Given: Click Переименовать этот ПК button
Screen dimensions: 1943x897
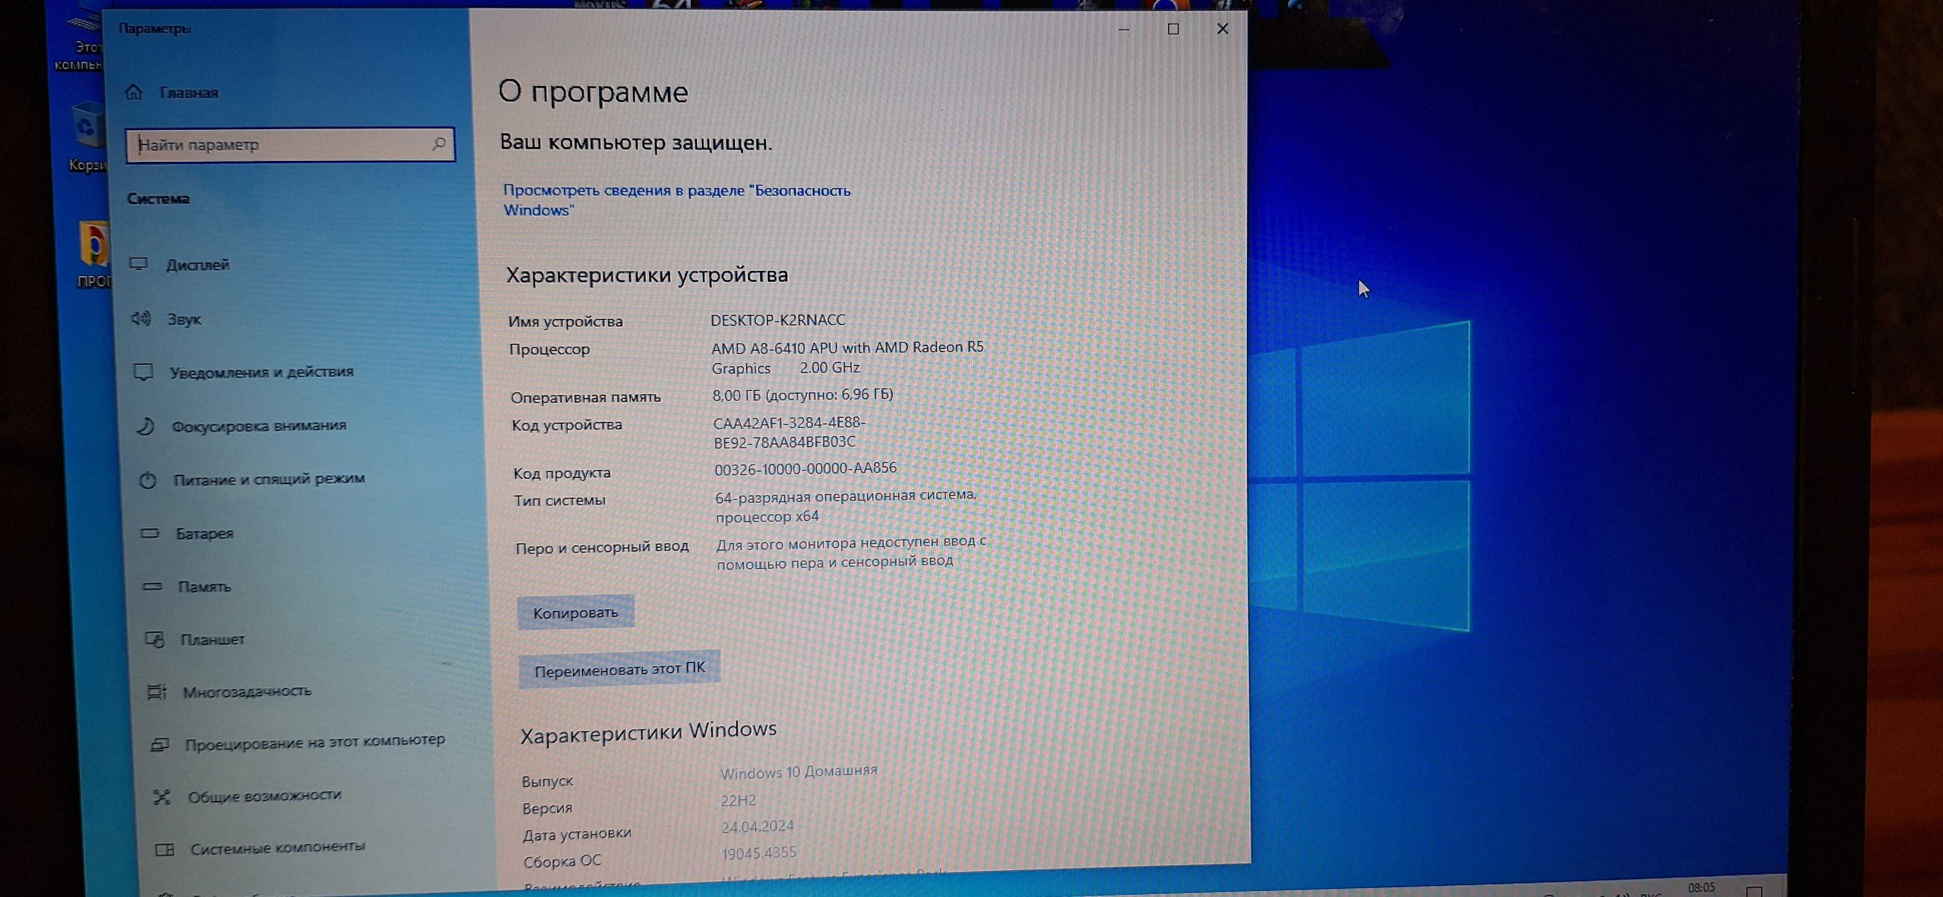Looking at the screenshot, I should point(619,668).
